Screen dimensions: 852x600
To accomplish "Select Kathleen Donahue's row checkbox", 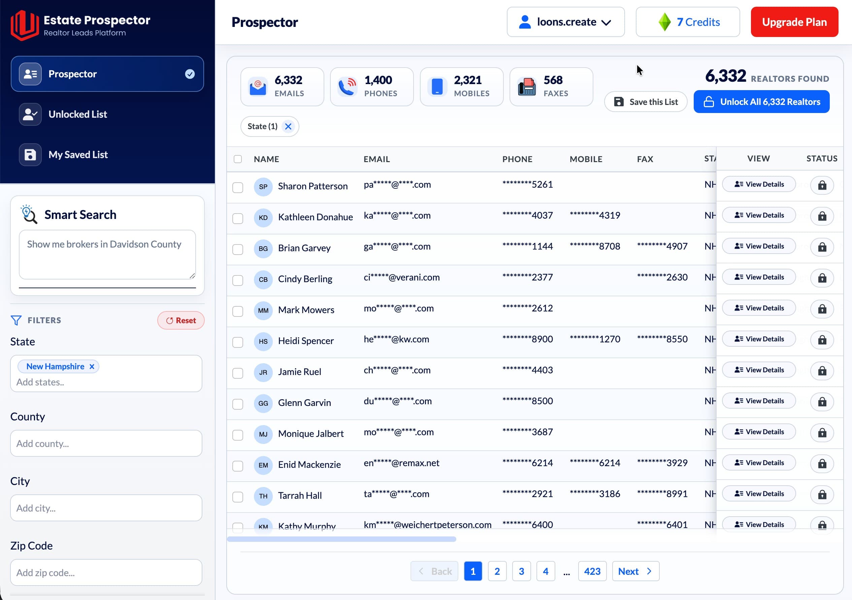I will click(238, 218).
